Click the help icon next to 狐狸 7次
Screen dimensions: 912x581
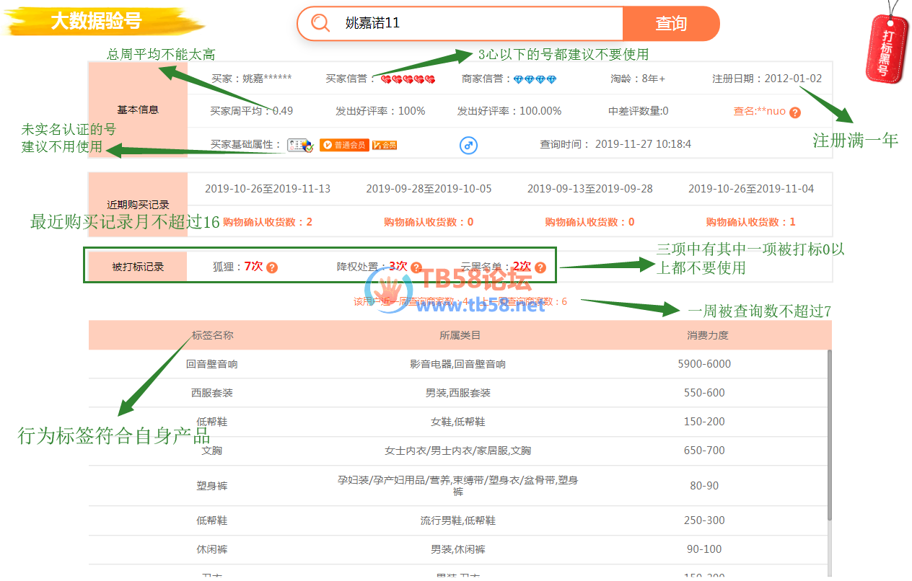pos(272,267)
